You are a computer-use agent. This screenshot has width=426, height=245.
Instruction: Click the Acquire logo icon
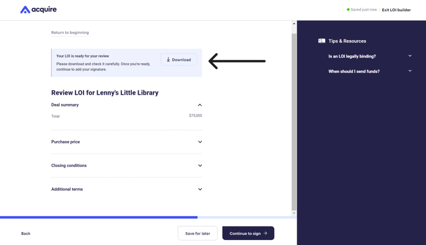click(25, 10)
